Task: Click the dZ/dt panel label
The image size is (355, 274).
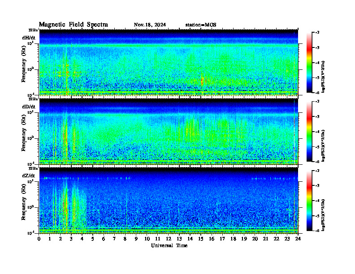Action: pos(29,176)
